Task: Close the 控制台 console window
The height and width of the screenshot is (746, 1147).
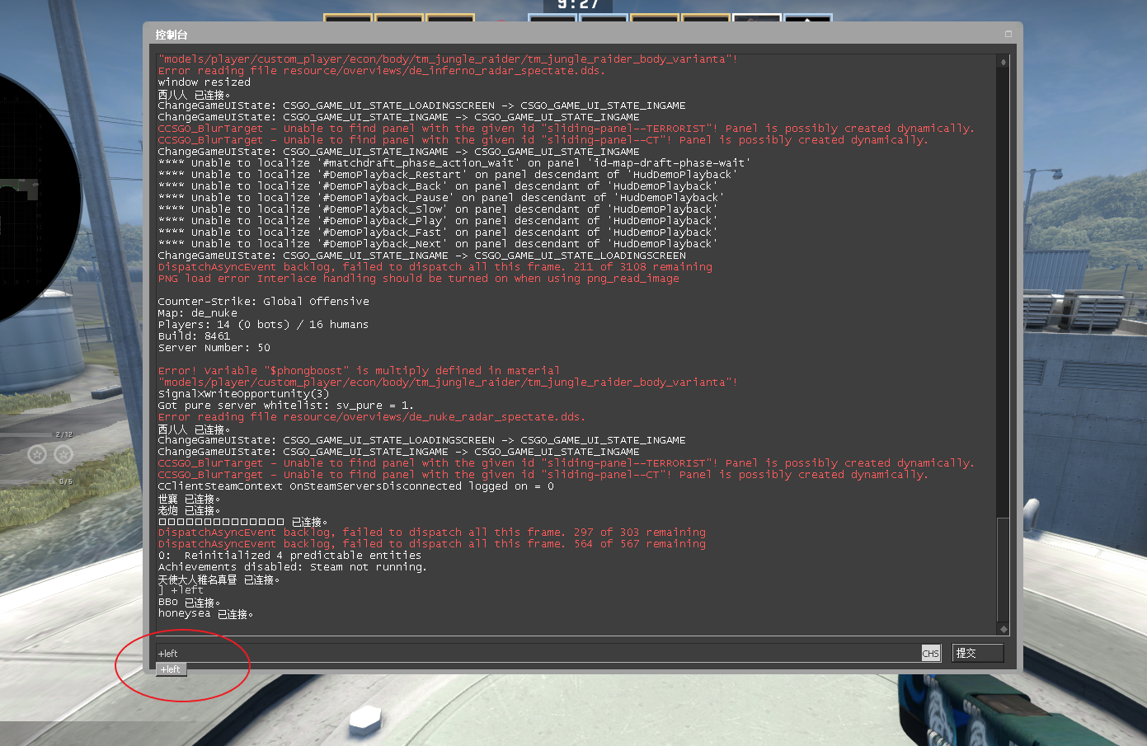Action: pyautogui.click(x=1008, y=34)
